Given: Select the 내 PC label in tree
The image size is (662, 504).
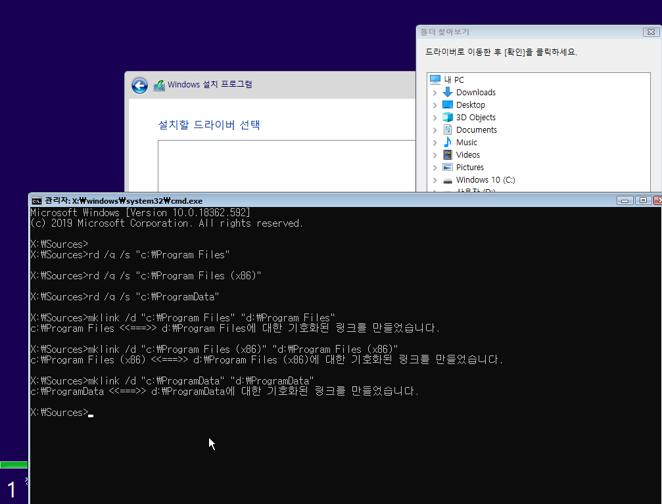Looking at the screenshot, I should tap(454, 80).
